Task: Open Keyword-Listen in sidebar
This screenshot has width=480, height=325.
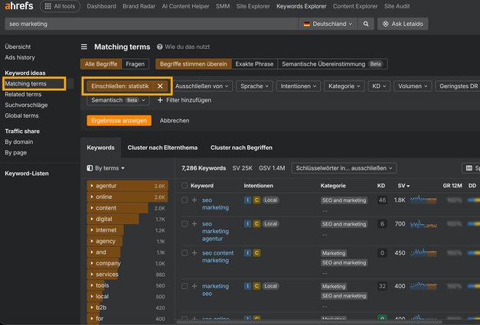Action: [x=27, y=174]
